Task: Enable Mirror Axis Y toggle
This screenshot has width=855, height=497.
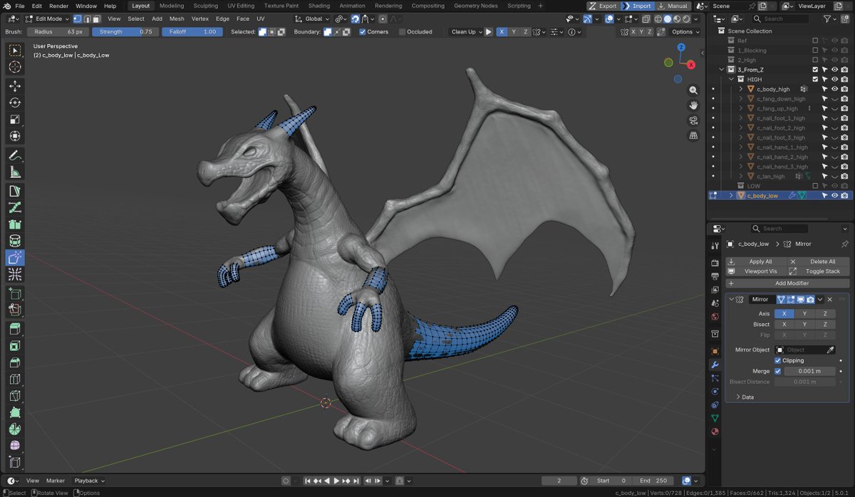Action: [805, 313]
